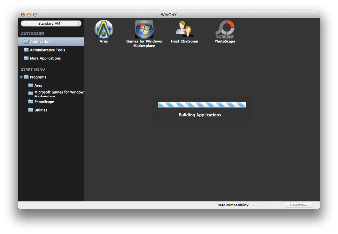Launch Games for Windows Marketplace icon
This screenshot has height=234, width=338.
point(144,29)
